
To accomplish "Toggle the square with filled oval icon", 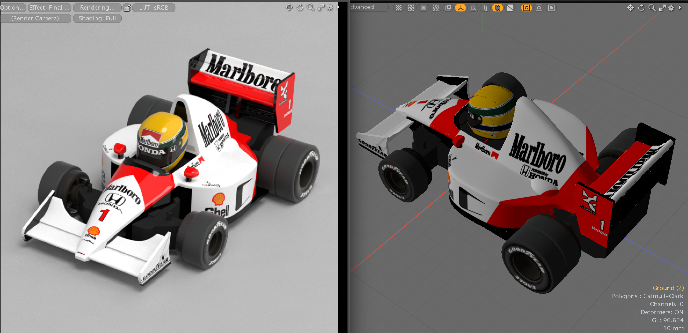I will [x=551, y=8].
